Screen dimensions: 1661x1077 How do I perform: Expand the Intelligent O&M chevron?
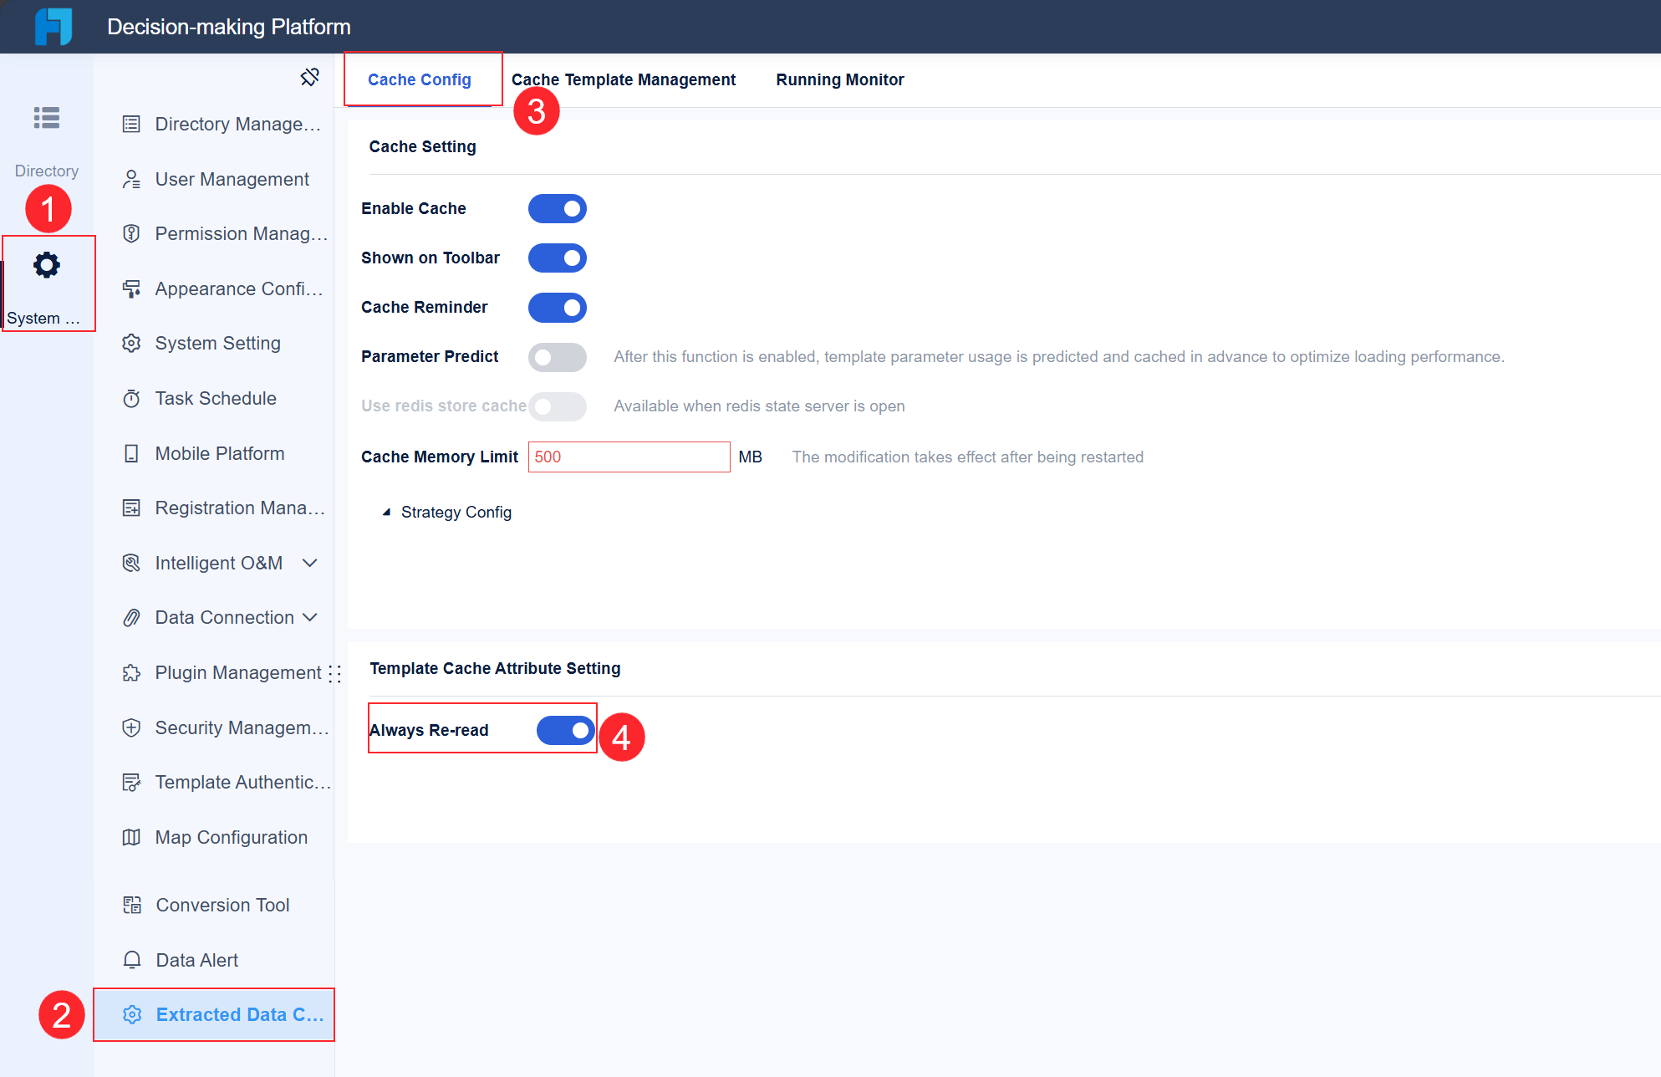[310, 563]
